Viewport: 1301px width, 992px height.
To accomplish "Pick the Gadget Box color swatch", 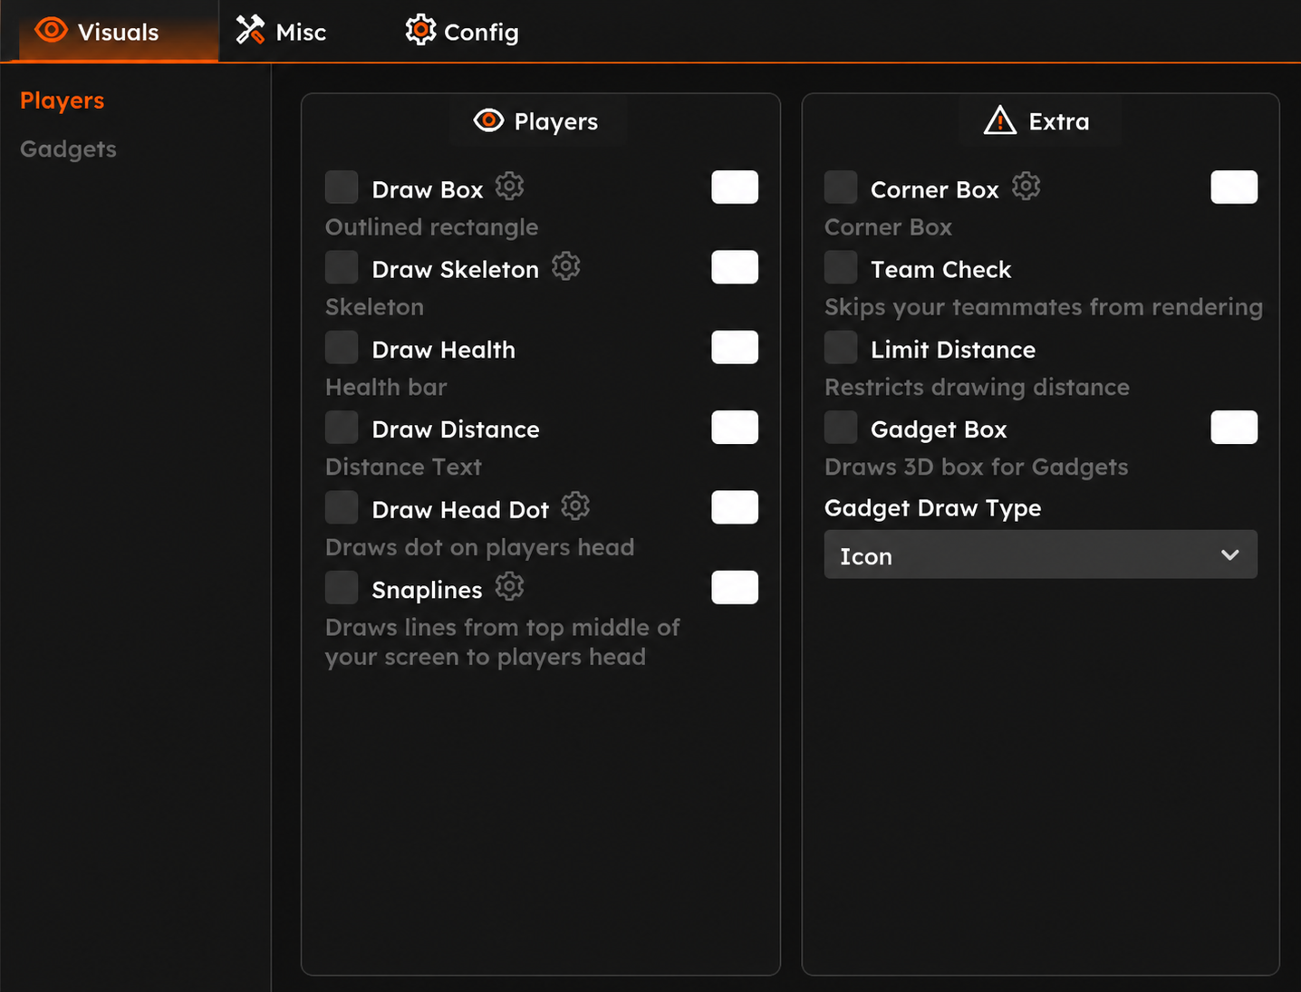I will pyautogui.click(x=1234, y=428).
